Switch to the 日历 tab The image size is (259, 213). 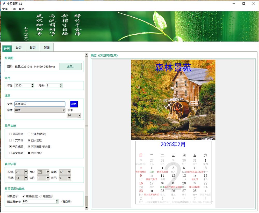pyautogui.click(x=33, y=48)
